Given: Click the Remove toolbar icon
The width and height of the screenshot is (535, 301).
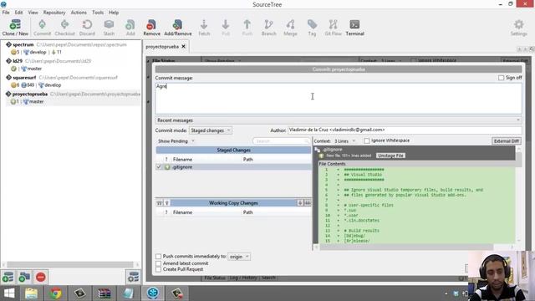Looking at the screenshot, I should (151, 28).
